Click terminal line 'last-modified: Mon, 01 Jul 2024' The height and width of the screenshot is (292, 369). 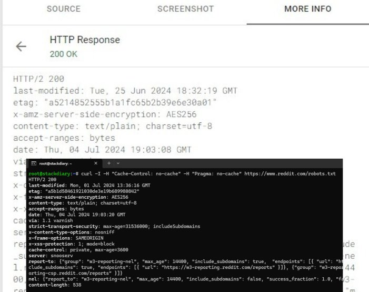click(x=89, y=186)
